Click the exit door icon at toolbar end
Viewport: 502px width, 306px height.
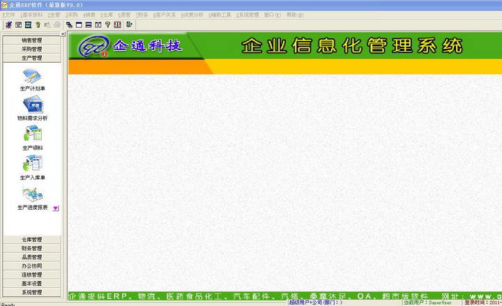coord(129,24)
